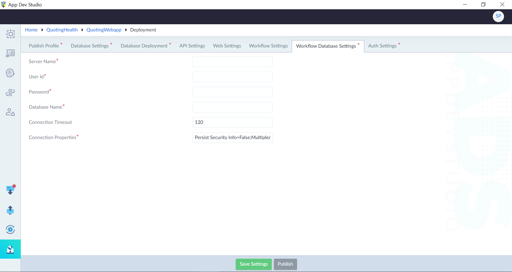
Task: Click the Connection Timeout label
Action: pyautogui.click(x=50, y=122)
